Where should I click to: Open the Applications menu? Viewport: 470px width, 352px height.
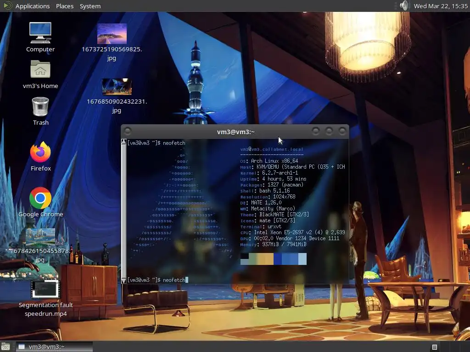pos(33,6)
